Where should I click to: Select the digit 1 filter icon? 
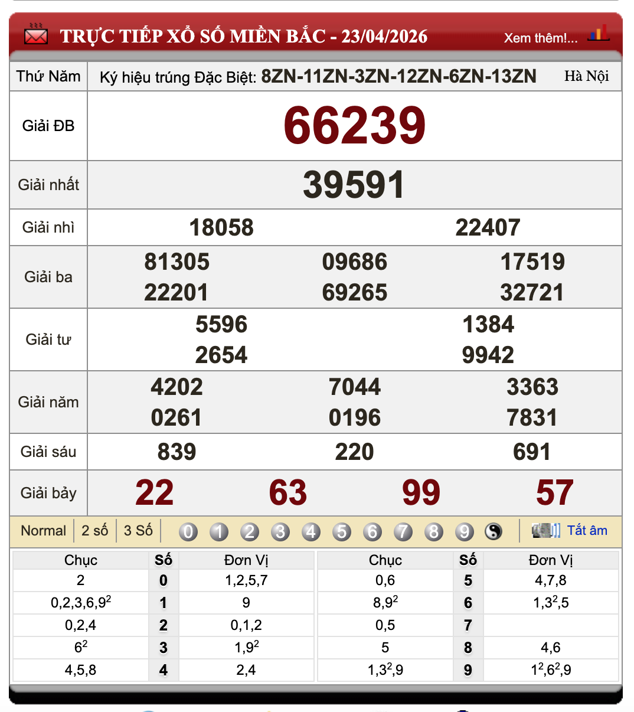tap(218, 531)
